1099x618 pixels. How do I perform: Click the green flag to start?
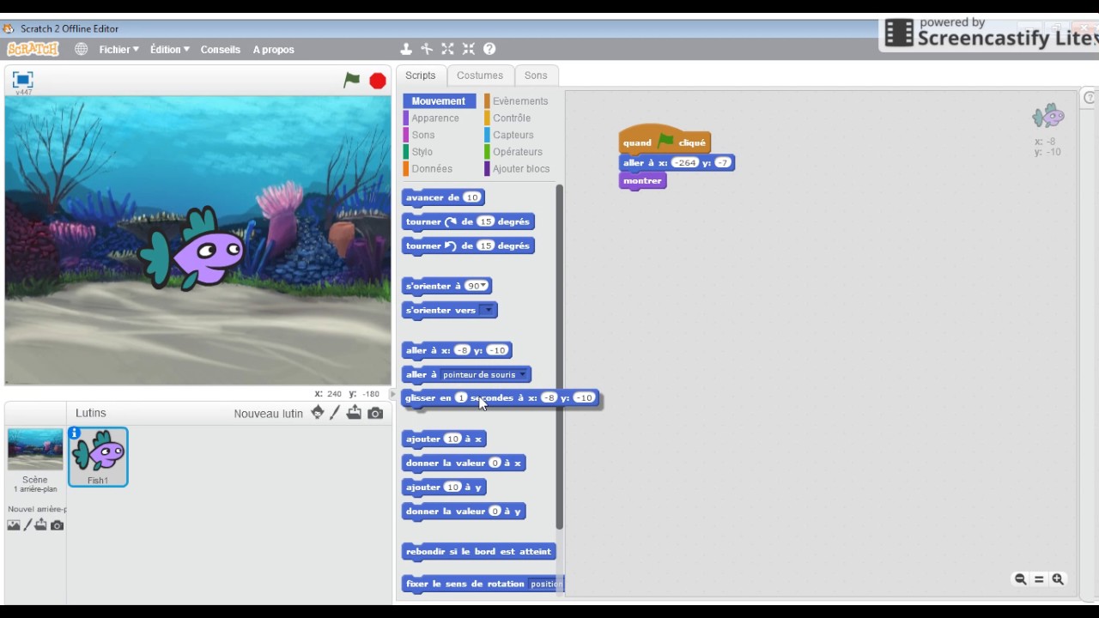[352, 80]
